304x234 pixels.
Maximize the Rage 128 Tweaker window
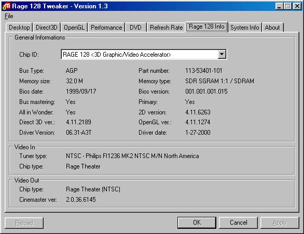tap(288, 6)
